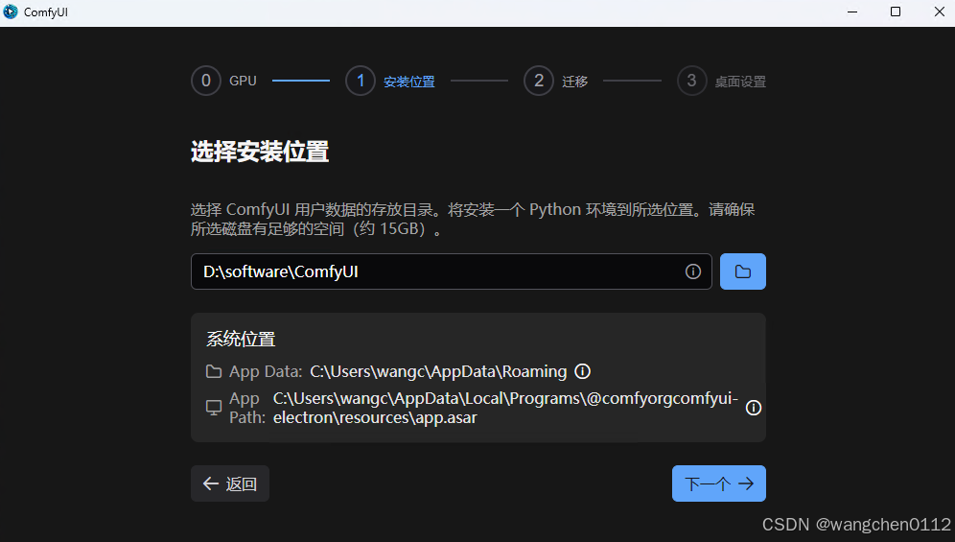Image resolution: width=955 pixels, height=542 pixels.
Task: Maximize the ComfyUI window
Action: (x=896, y=12)
